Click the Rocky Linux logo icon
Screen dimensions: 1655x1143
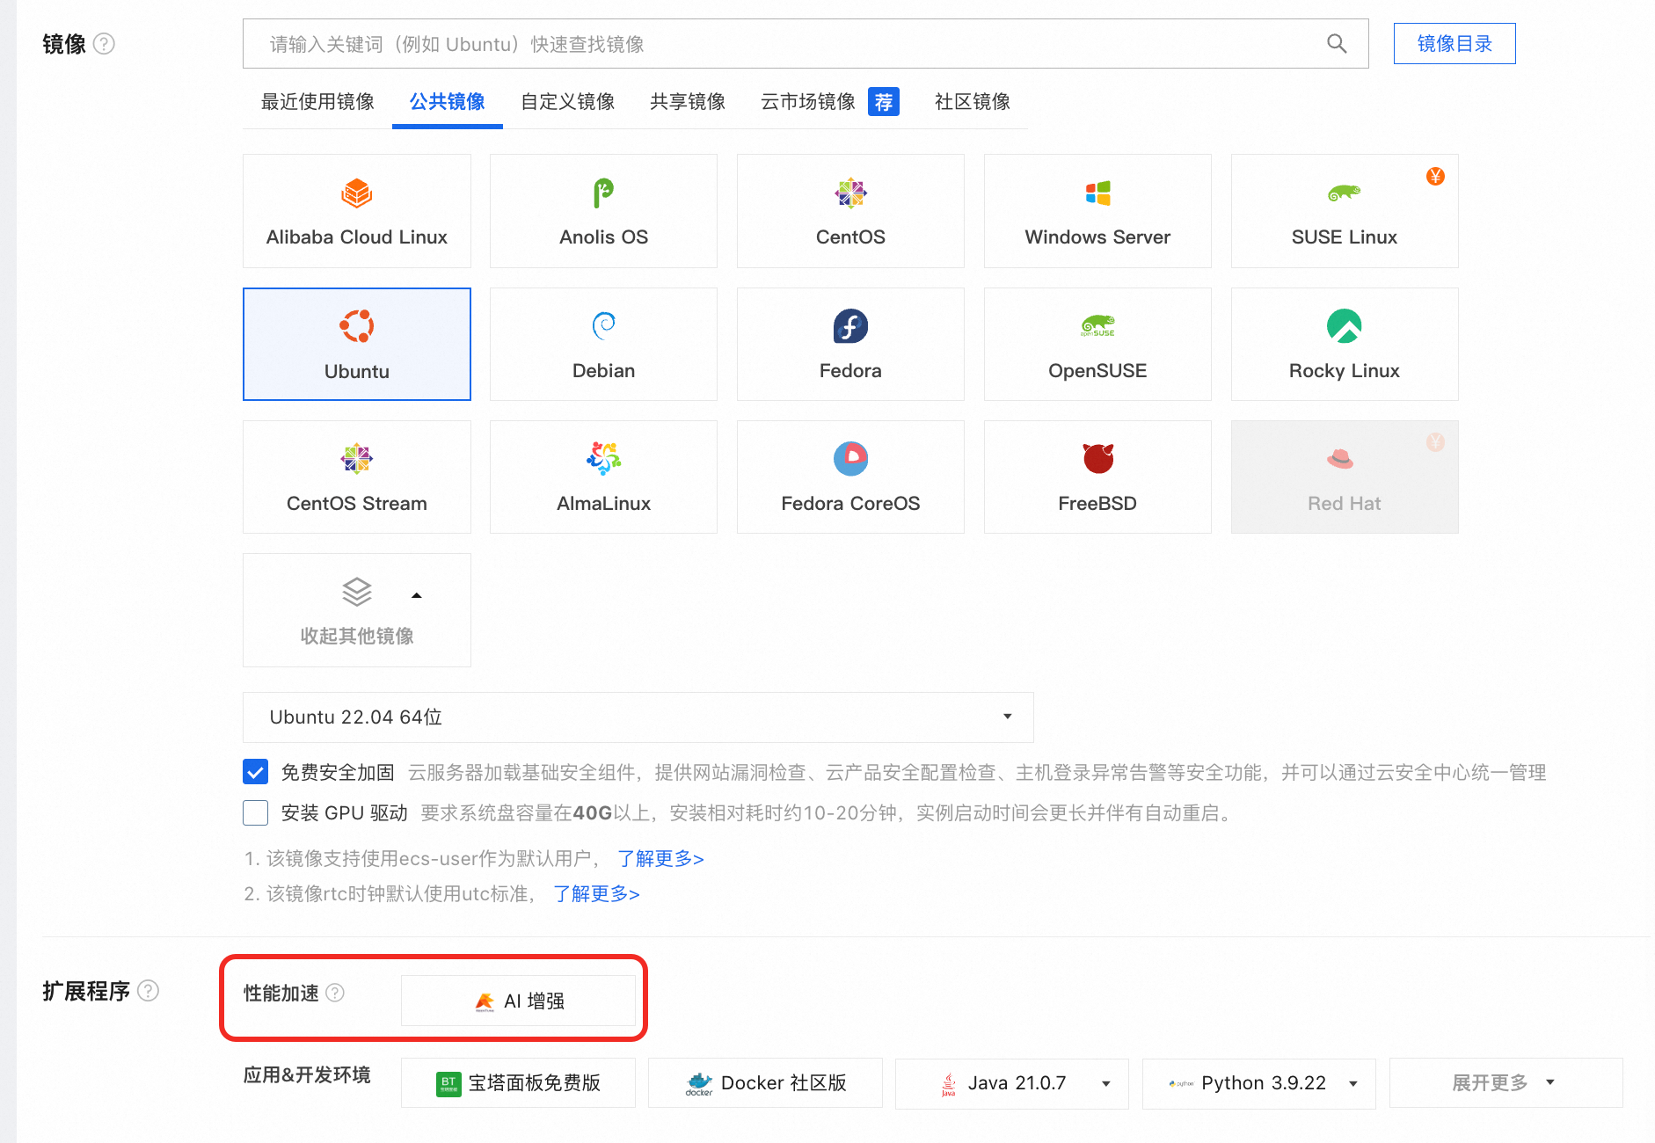coord(1344,325)
